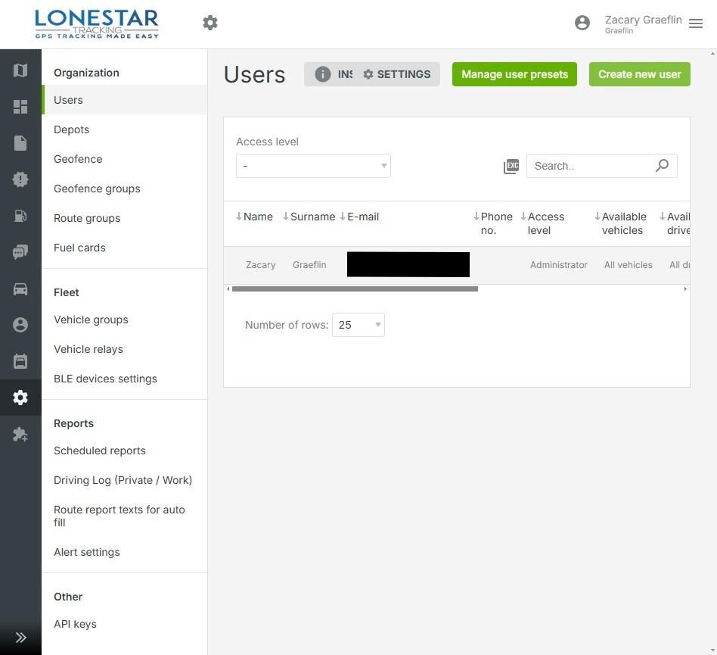Open the fuel pump sidebar icon
The width and height of the screenshot is (717, 655).
click(x=20, y=216)
